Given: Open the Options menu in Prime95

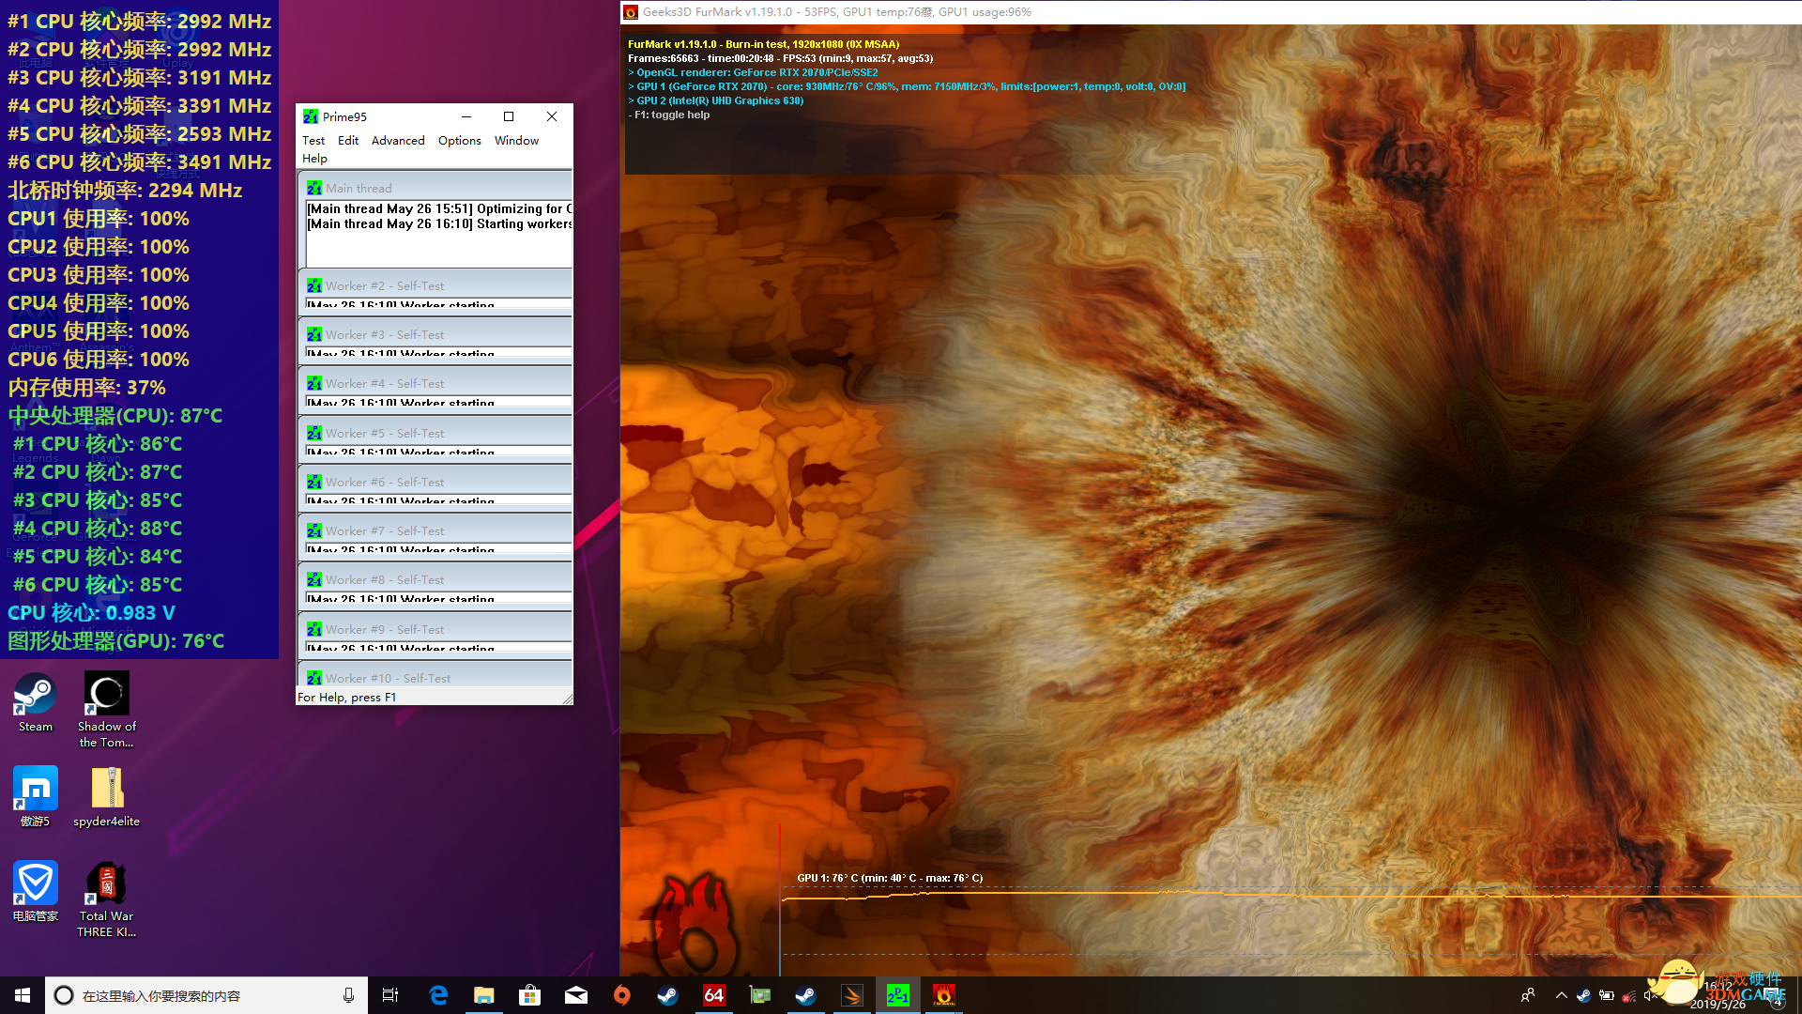Looking at the screenshot, I should click(x=459, y=141).
